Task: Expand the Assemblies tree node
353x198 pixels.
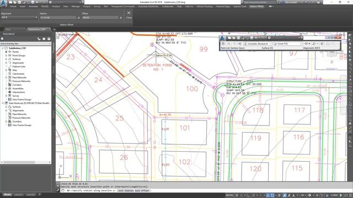Action: 6,89
